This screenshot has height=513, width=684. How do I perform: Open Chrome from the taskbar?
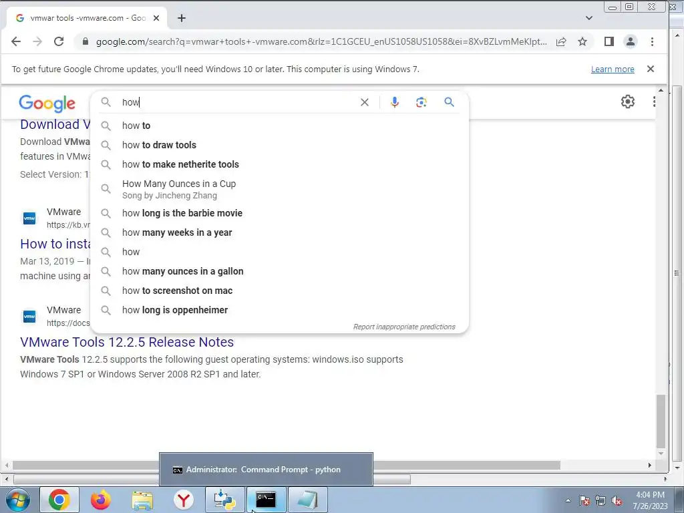coord(59,500)
